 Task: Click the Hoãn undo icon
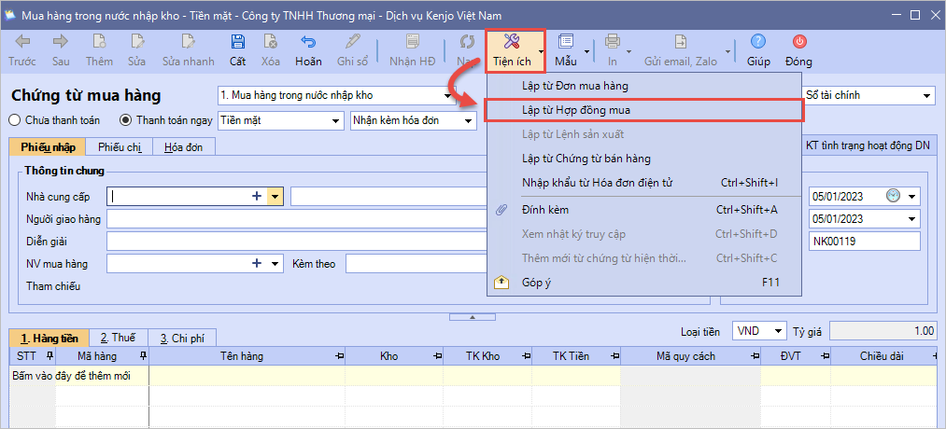click(307, 43)
